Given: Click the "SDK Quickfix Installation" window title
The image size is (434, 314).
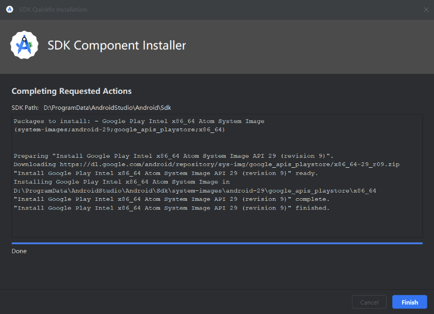Looking at the screenshot, I should click(53, 9).
